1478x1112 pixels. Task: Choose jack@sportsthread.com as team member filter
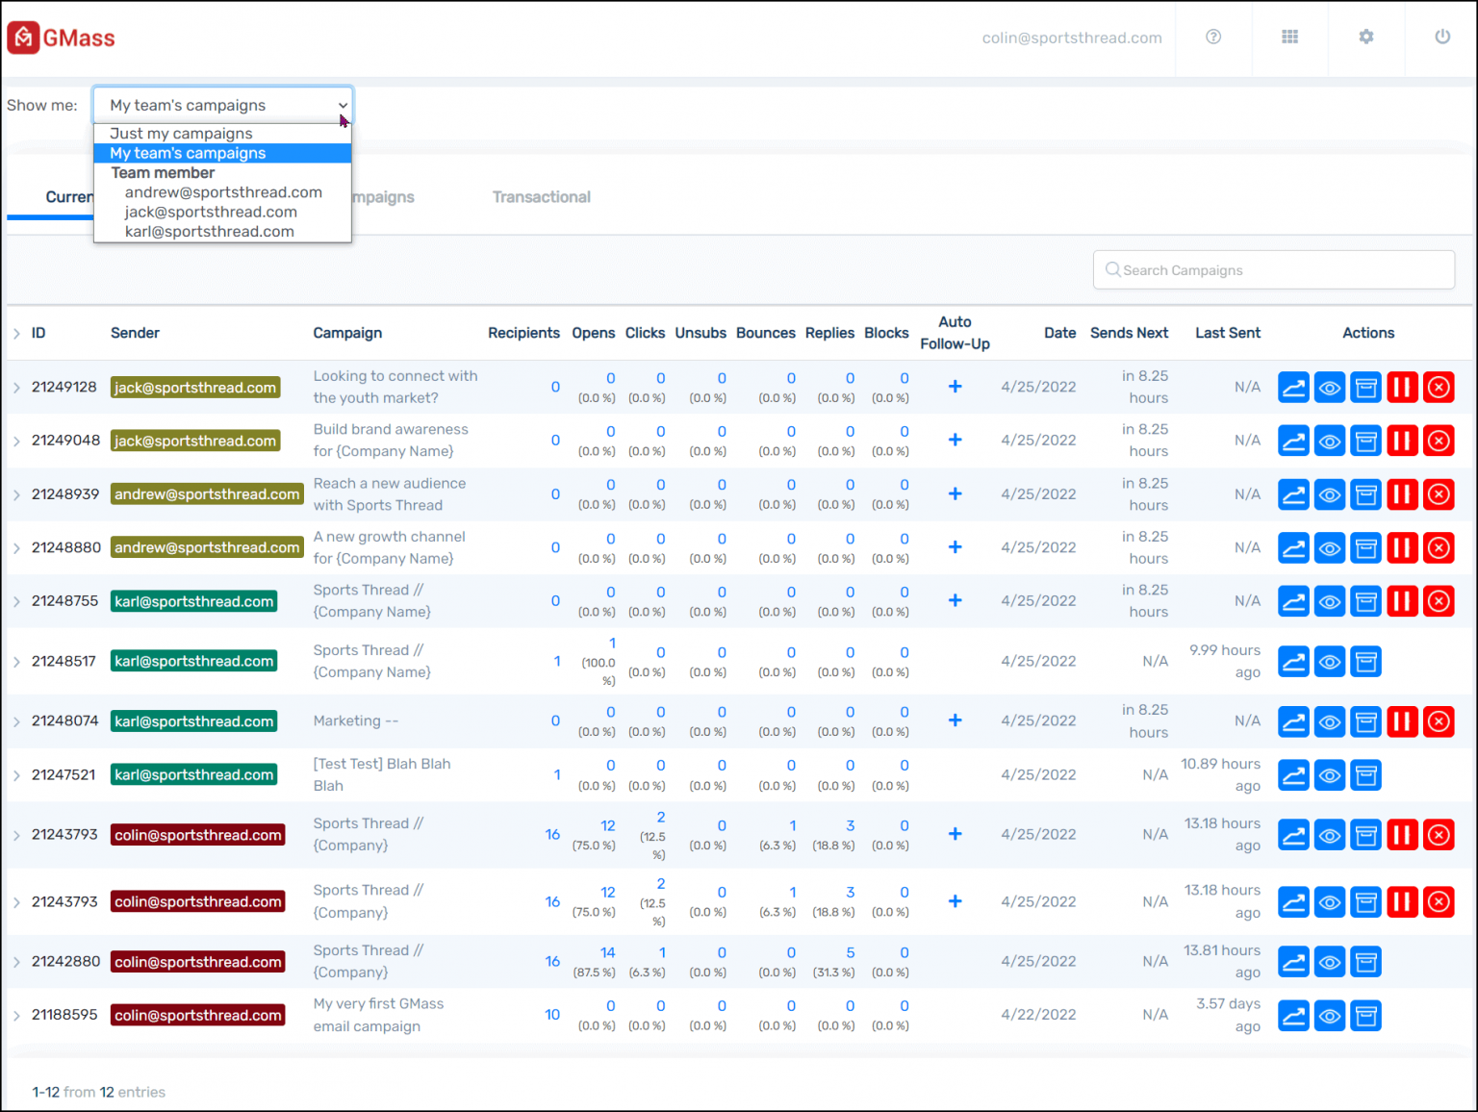coord(211,212)
